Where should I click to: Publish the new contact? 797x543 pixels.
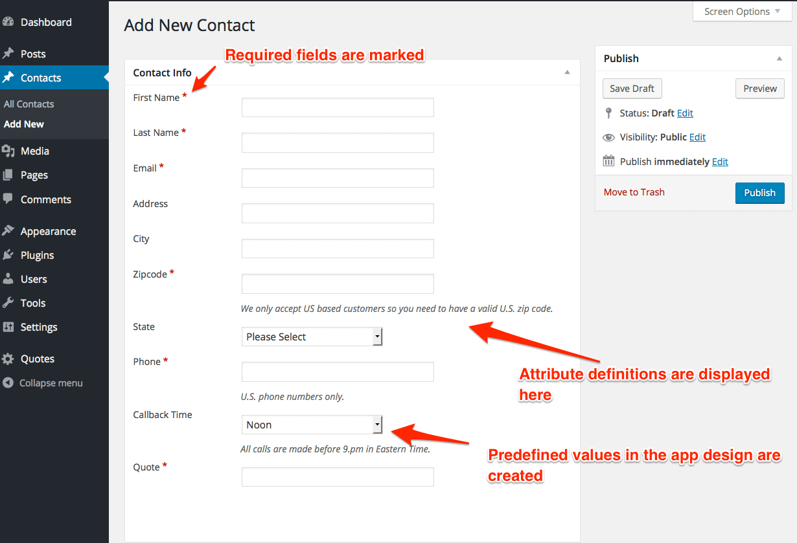759,192
